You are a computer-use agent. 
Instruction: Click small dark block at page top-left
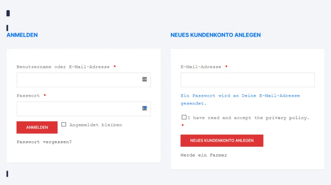[8, 13]
